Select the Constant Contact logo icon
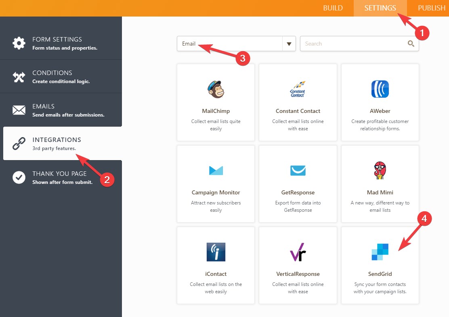This screenshot has height=317, width=449. coord(298,90)
